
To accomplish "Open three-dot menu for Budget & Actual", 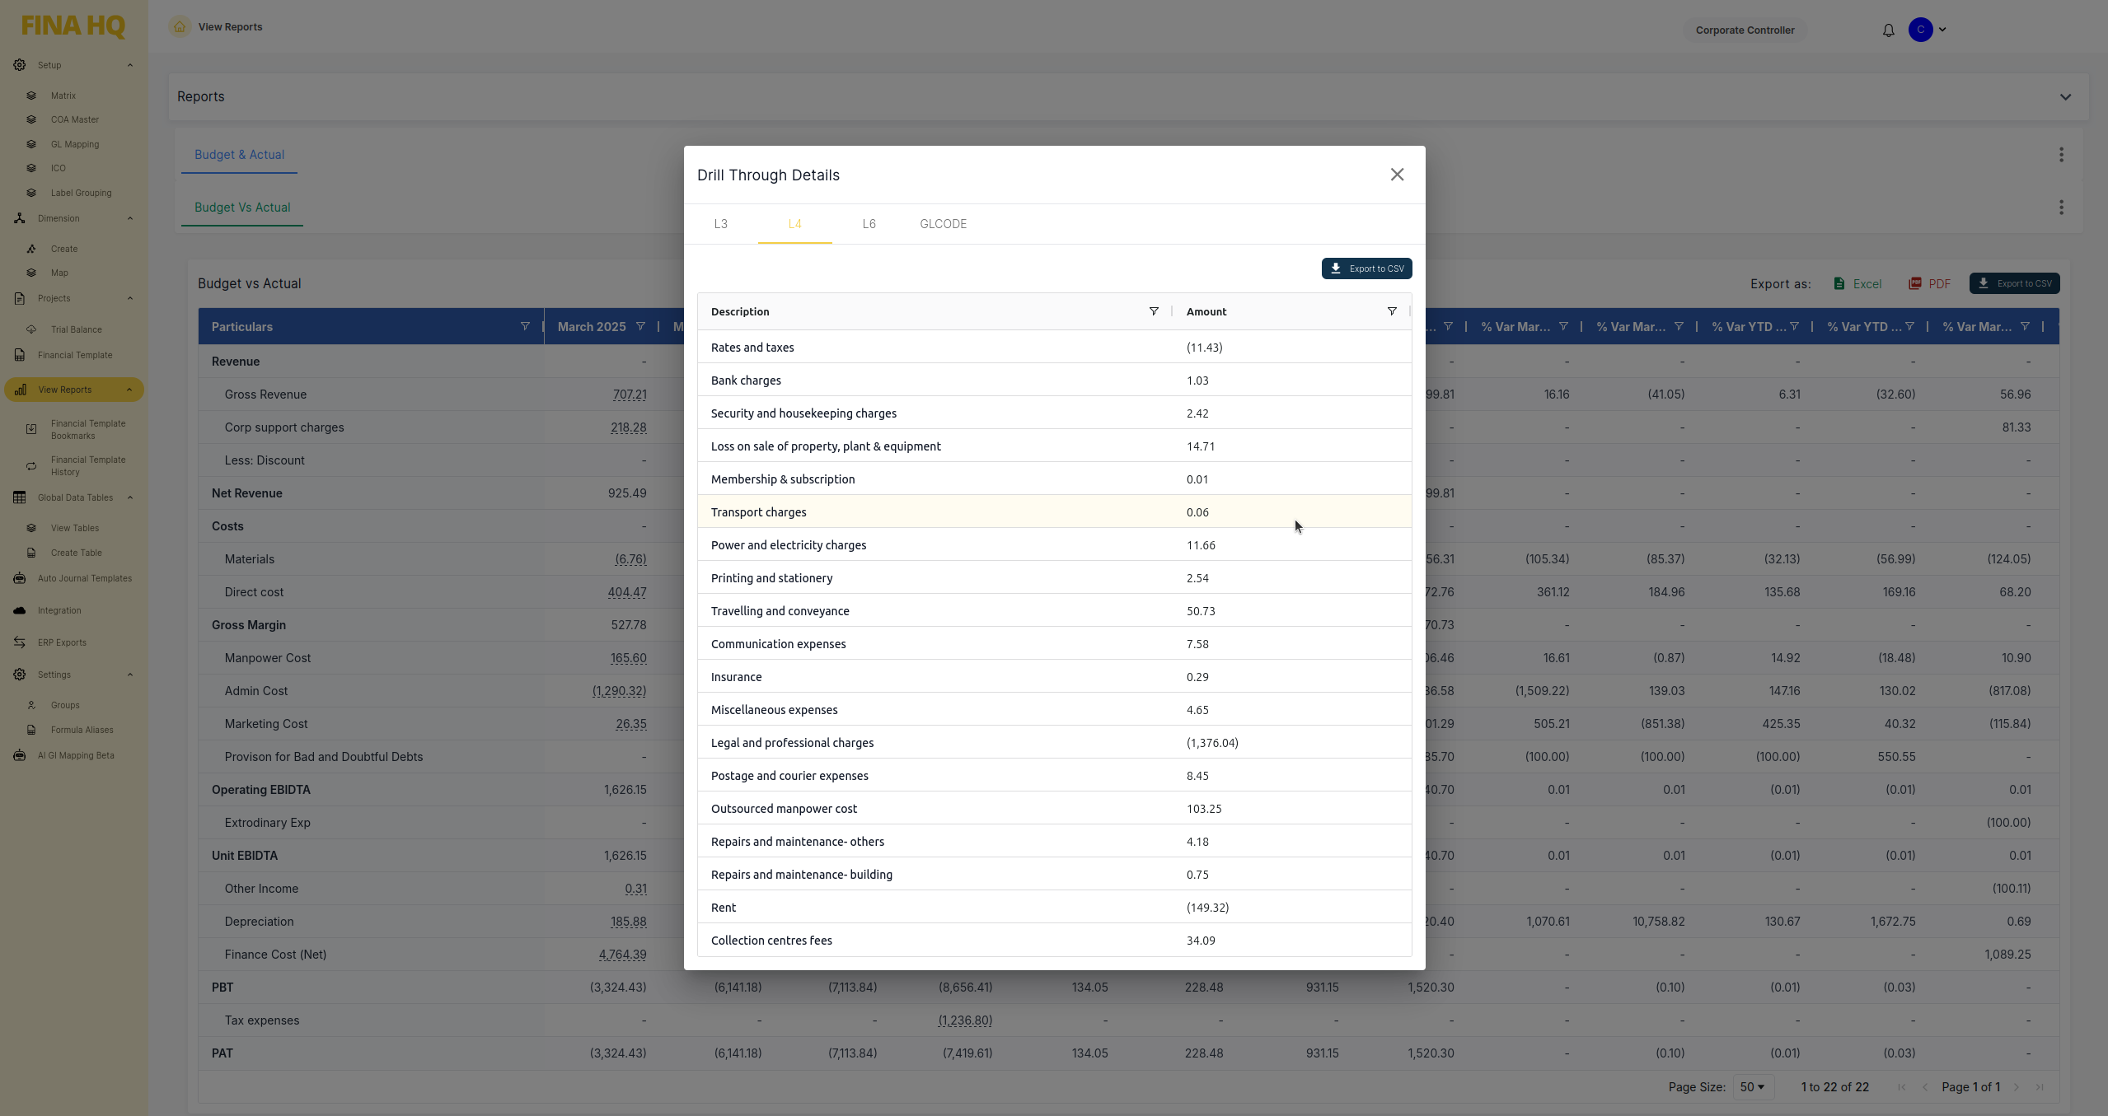I will tap(2061, 155).
